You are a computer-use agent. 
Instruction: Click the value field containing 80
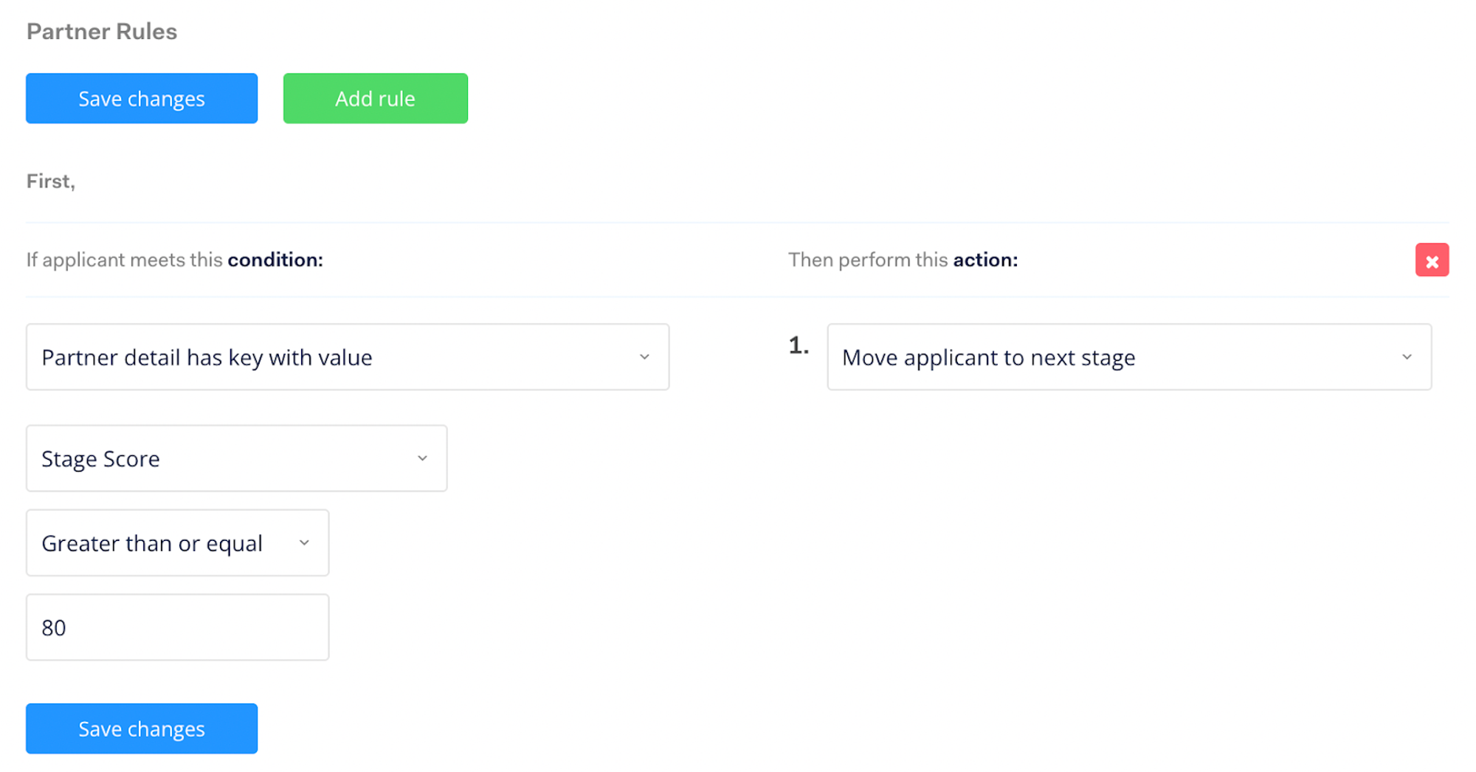click(177, 627)
